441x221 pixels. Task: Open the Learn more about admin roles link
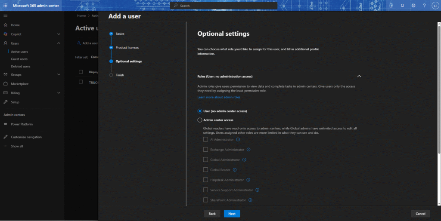point(219,97)
